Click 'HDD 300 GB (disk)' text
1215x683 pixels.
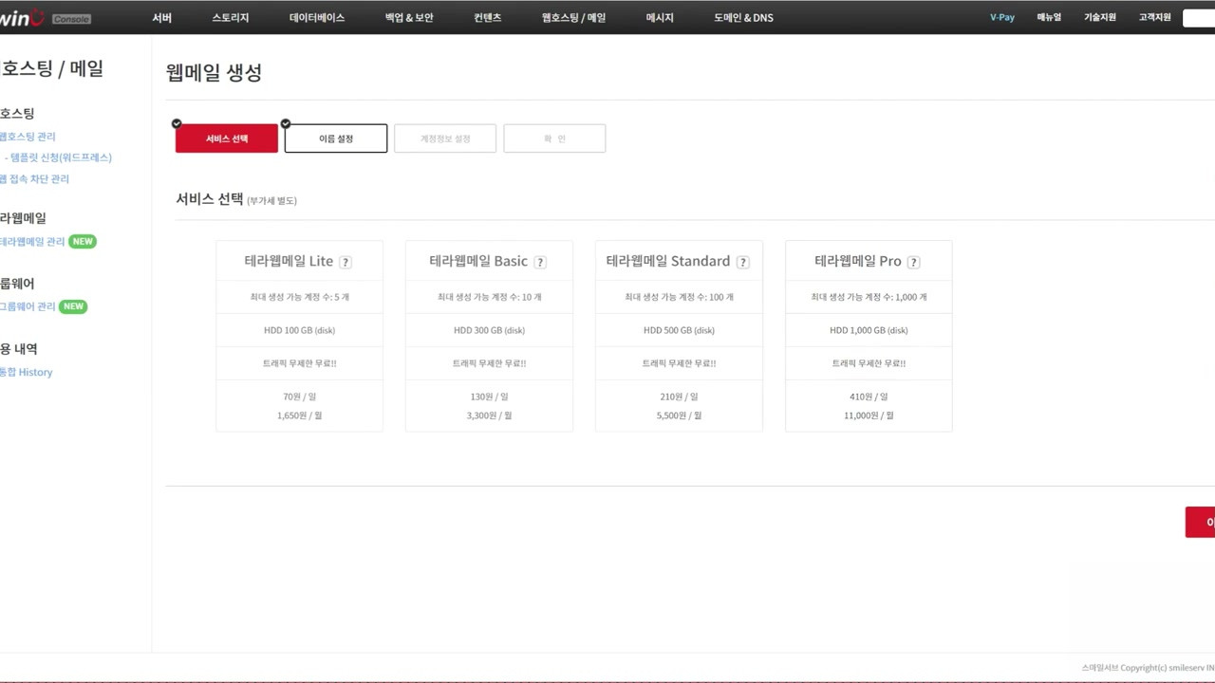pos(489,331)
